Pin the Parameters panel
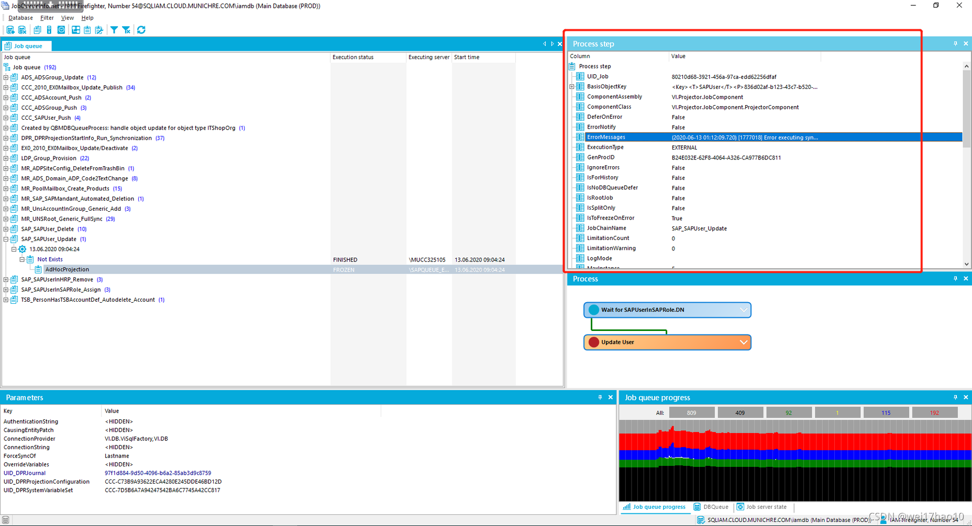972x526 pixels. [600, 397]
